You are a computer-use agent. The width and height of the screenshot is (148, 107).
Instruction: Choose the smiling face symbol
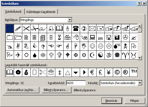click(92, 46)
